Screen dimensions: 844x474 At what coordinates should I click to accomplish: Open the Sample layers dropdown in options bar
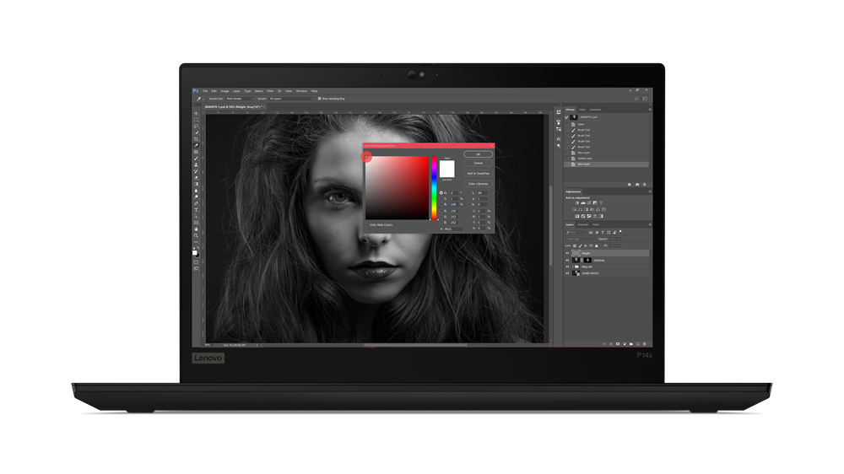tap(289, 99)
